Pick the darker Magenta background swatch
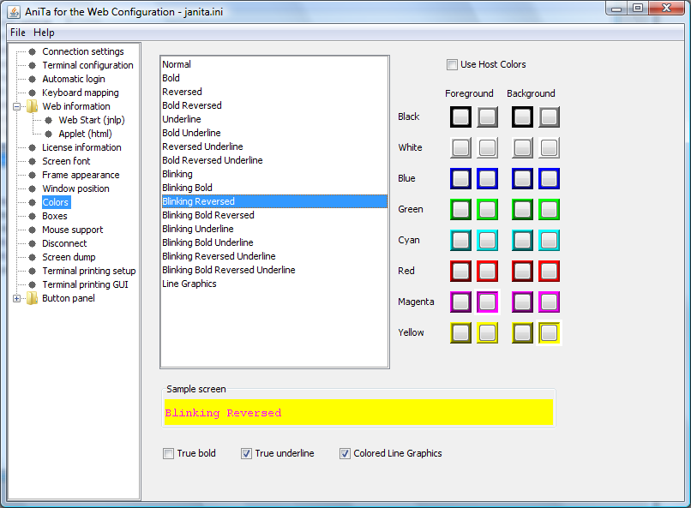Screen dimensions: 691x508 (523, 302)
